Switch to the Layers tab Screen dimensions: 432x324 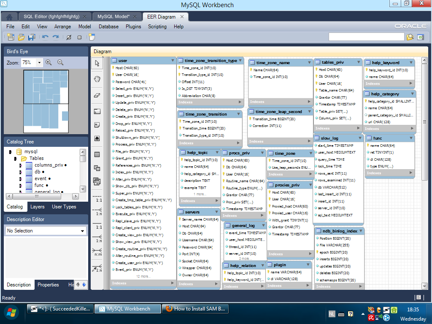(37, 207)
